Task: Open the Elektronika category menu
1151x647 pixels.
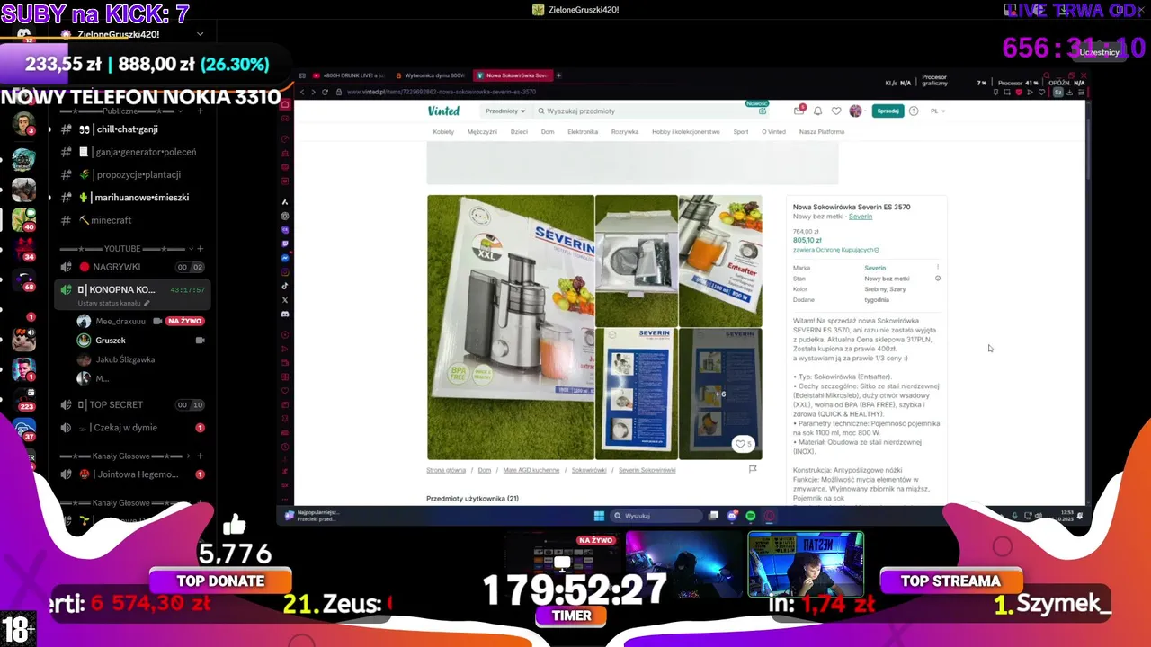Action: pyautogui.click(x=583, y=131)
